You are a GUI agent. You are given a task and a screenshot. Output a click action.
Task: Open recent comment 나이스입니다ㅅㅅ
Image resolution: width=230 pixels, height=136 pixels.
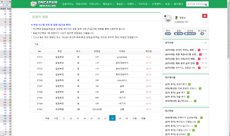pos(179,126)
